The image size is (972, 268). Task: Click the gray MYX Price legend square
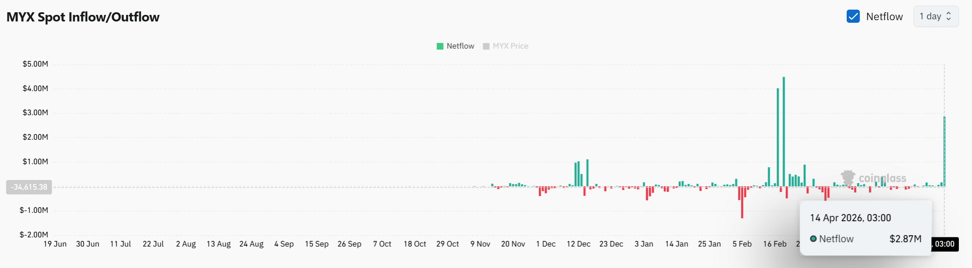click(x=486, y=46)
